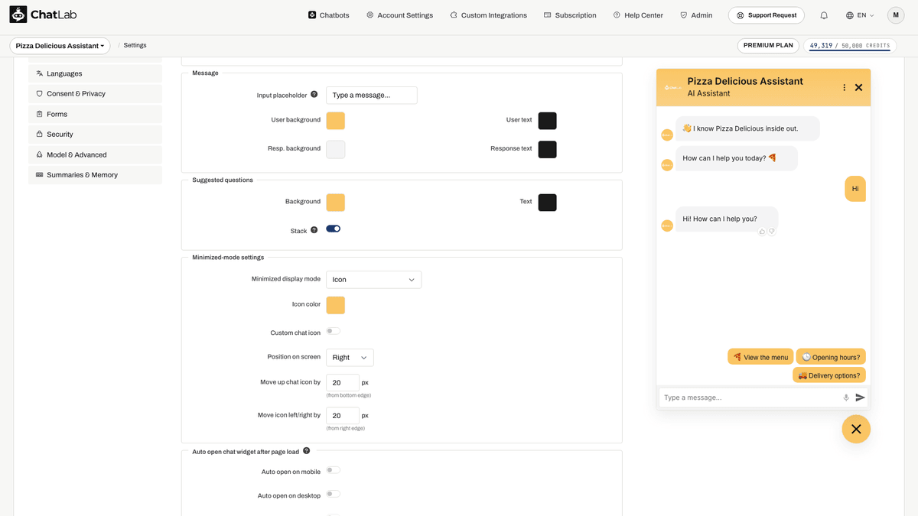
Task: Open the Help Center menu
Action: [x=638, y=15]
